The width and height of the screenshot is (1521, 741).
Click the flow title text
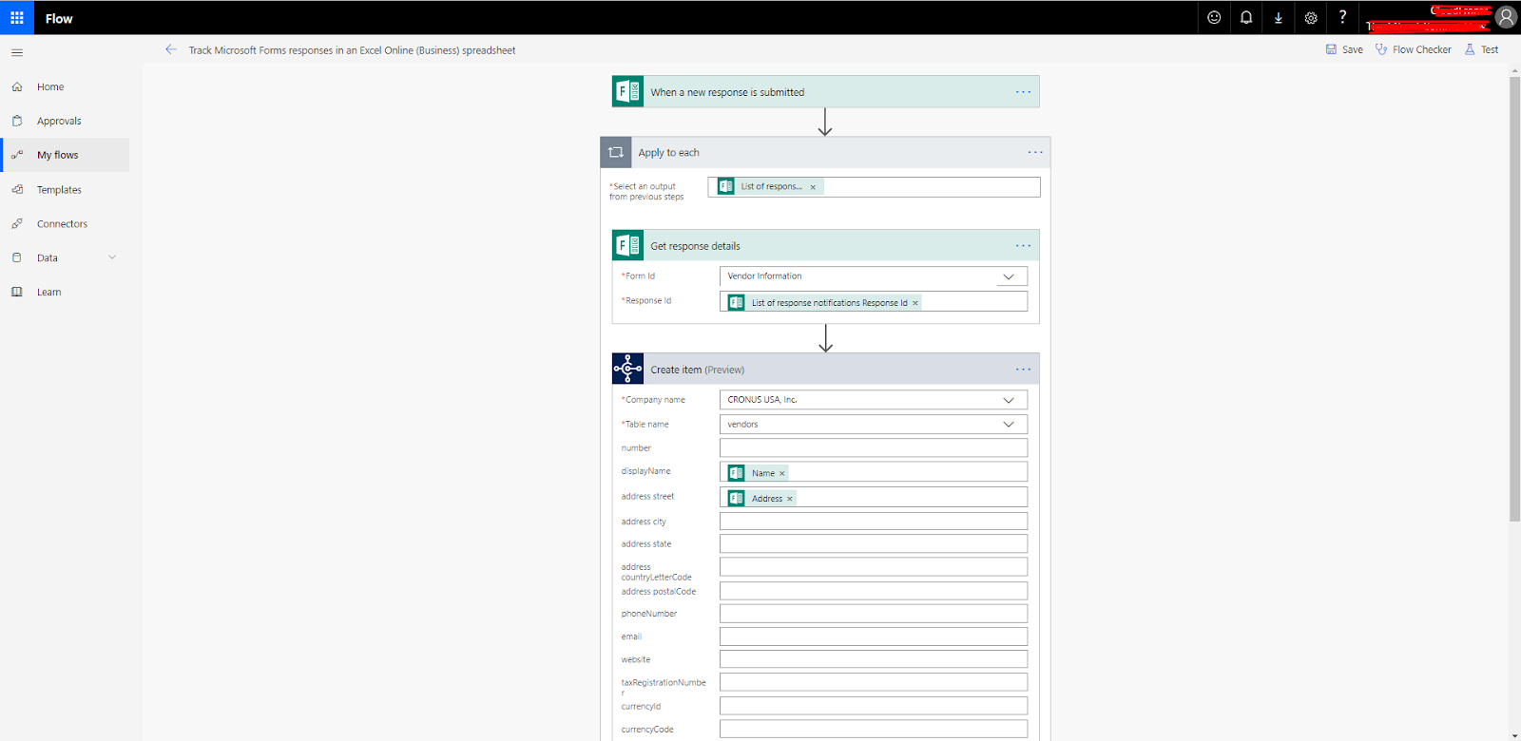(x=352, y=50)
